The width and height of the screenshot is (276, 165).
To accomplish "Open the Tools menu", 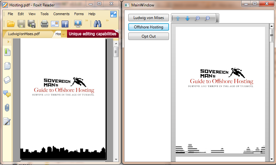I will pyautogui.click(x=44, y=14).
